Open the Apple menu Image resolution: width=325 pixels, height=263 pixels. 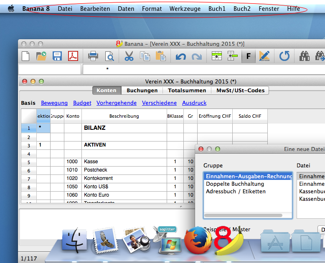[x=11, y=9]
